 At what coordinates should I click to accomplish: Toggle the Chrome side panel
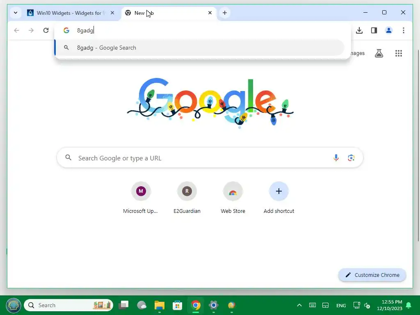(374, 30)
